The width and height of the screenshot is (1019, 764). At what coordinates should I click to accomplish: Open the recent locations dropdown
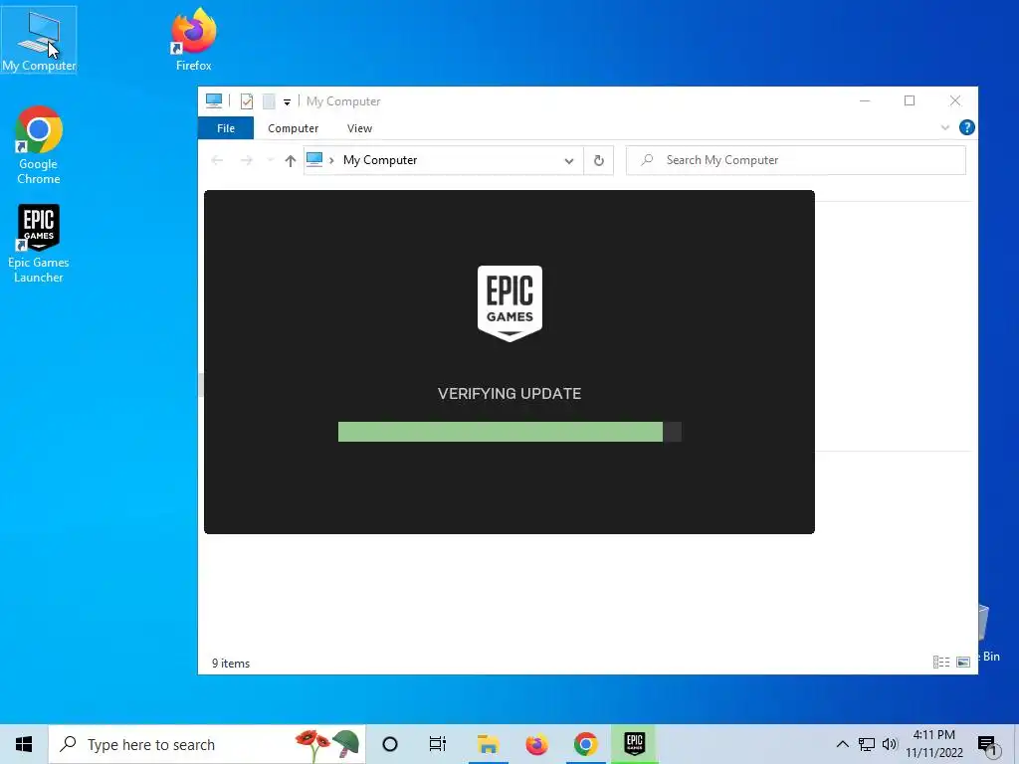tap(270, 160)
